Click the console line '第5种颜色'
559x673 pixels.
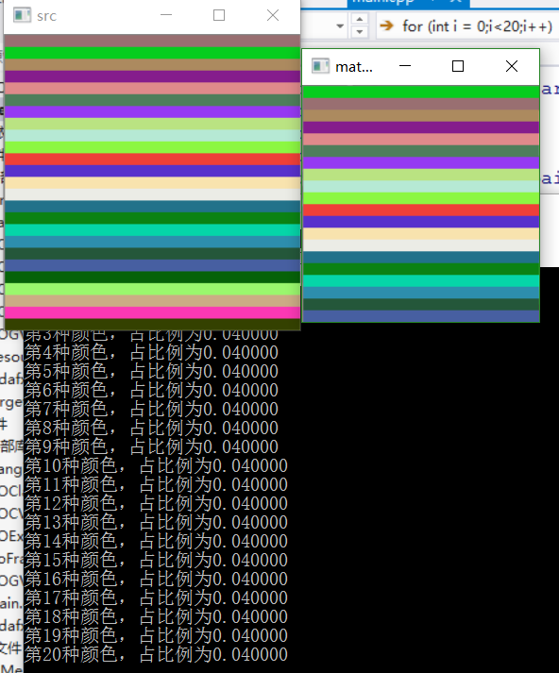coord(151,372)
